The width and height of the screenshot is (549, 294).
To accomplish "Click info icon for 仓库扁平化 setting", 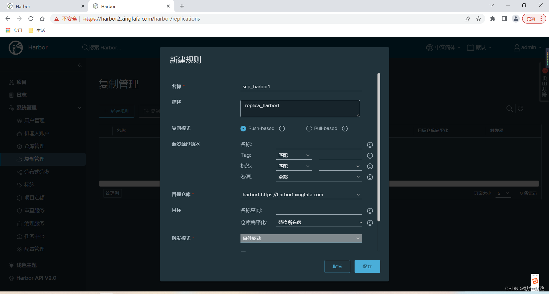I will point(370,223).
